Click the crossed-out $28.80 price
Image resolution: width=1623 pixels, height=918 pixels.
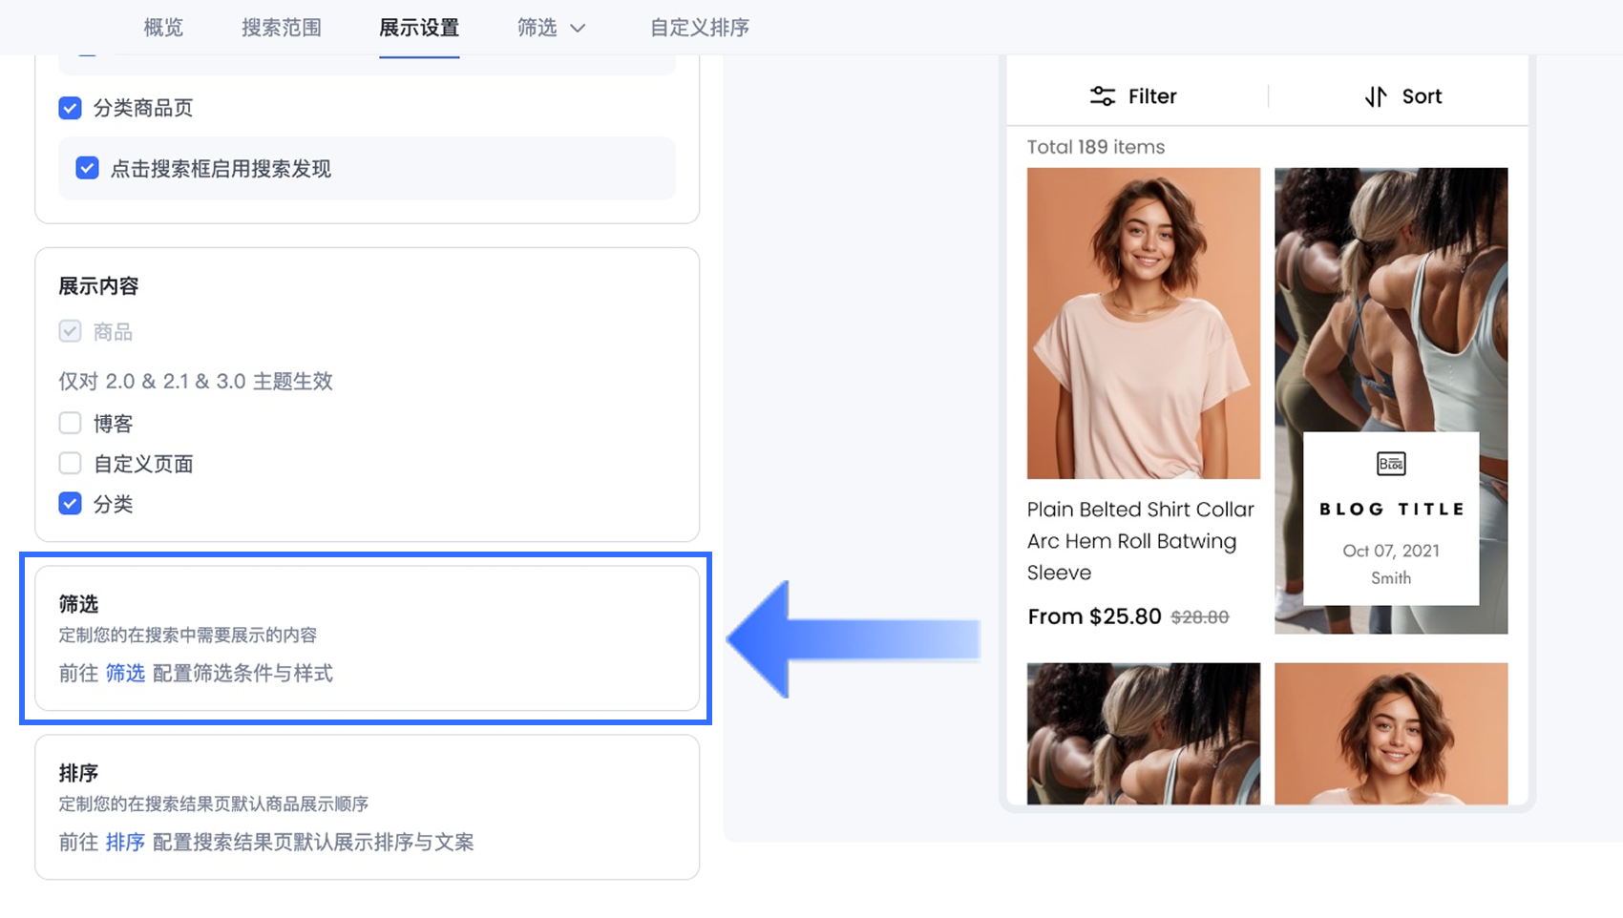(x=1200, y=617)
